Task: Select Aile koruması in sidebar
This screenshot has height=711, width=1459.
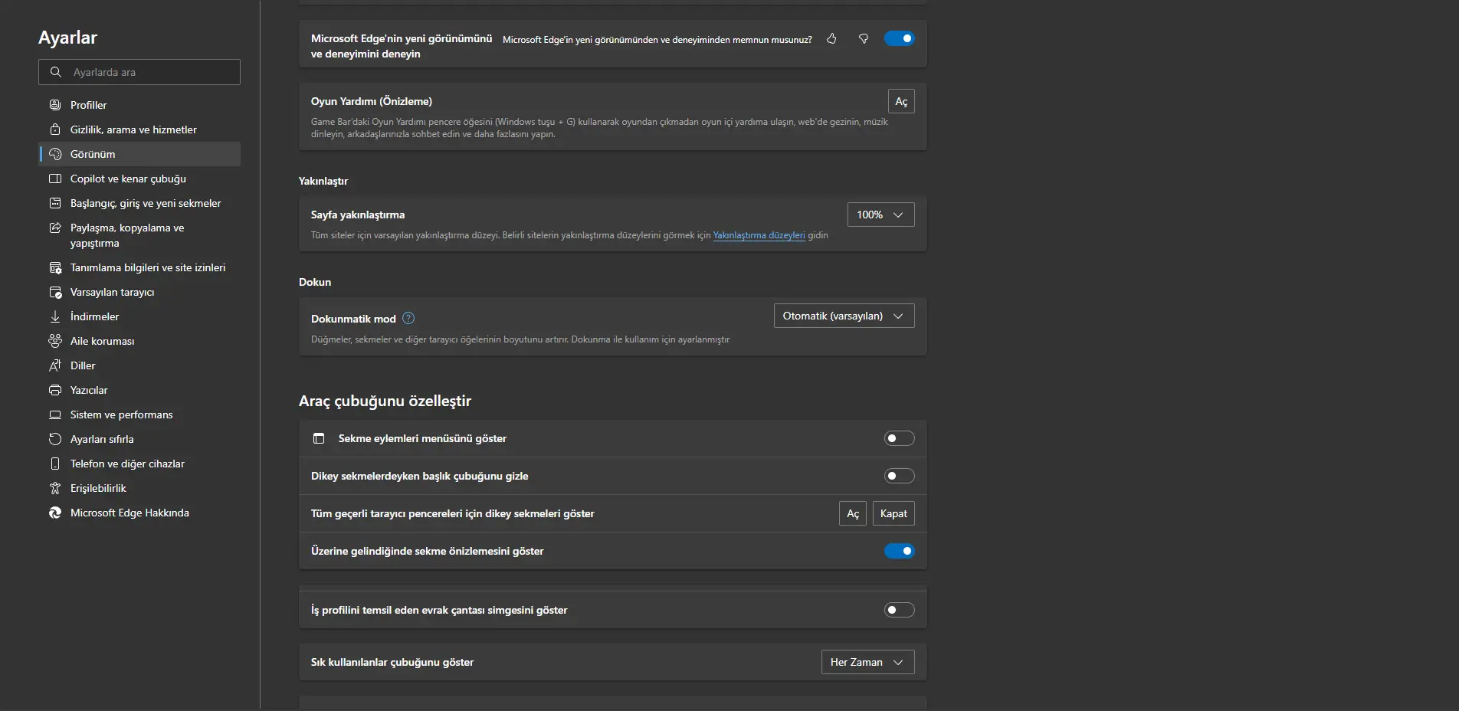Action: (139, 341)
